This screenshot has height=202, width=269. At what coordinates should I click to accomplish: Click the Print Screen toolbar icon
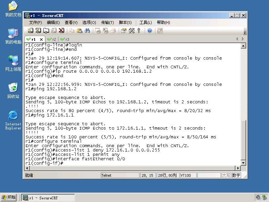(98, 31)
